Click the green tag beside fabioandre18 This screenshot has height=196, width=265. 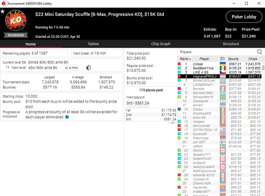179,97
